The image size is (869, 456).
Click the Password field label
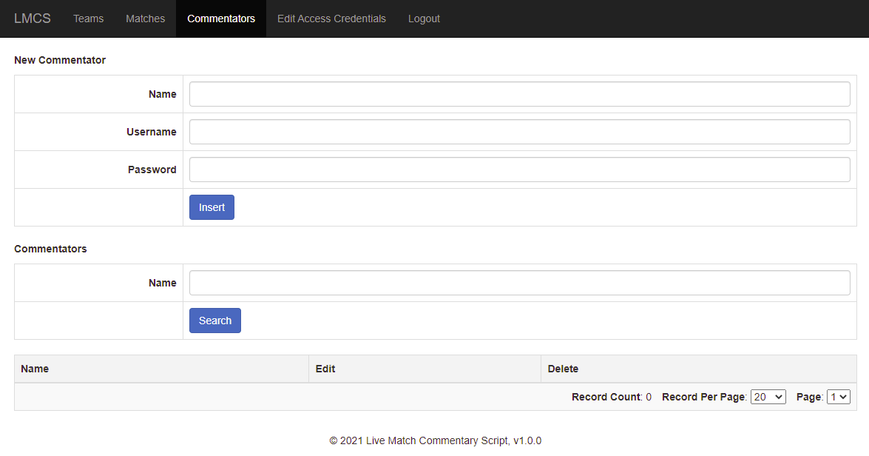tap(152, 170)
